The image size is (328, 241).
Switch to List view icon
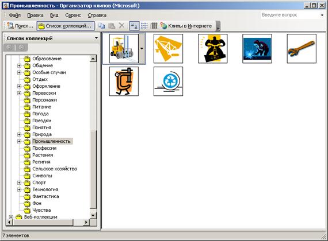(x=144, y=26)
